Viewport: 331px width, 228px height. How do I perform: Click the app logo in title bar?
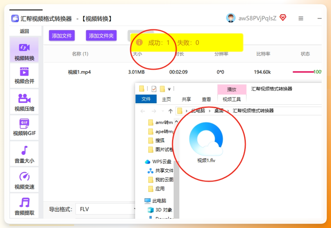click(15, 19)
